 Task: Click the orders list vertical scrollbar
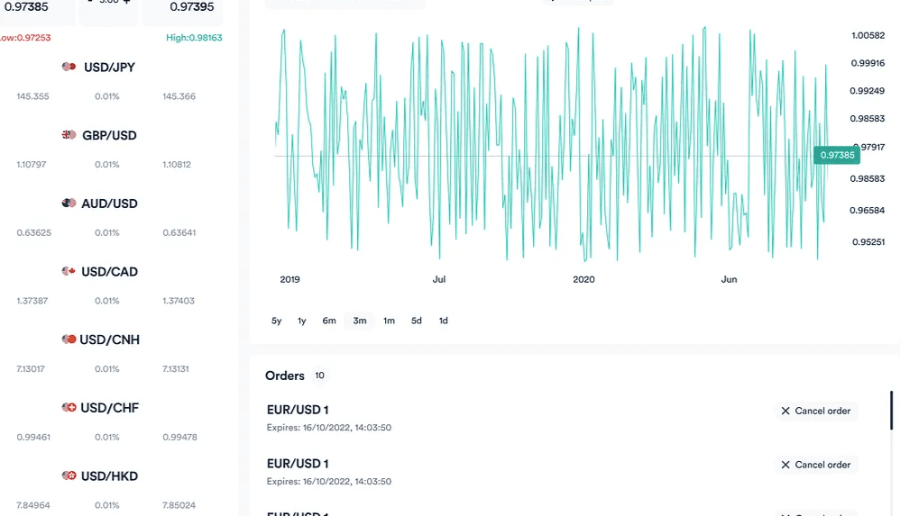tap(891, 423)
